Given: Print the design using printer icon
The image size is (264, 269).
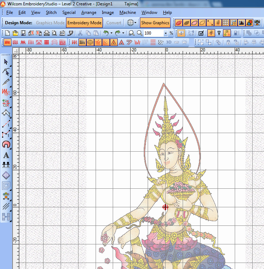Looking at the screenshot, I should click(47, 33).
